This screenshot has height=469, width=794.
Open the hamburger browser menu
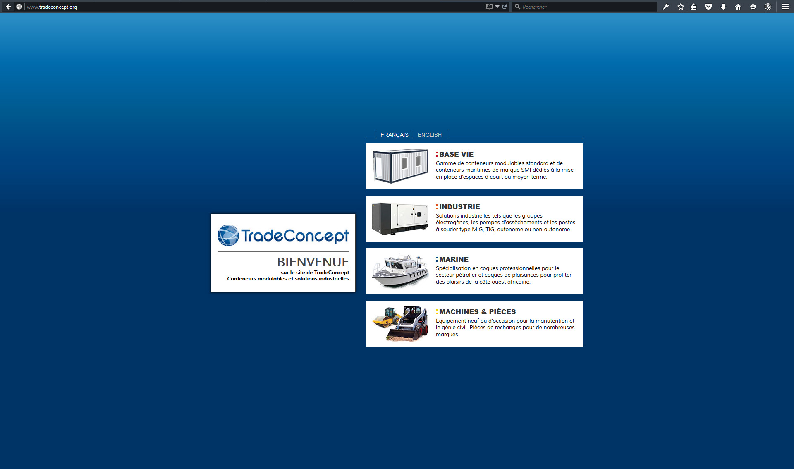[785, 7]
